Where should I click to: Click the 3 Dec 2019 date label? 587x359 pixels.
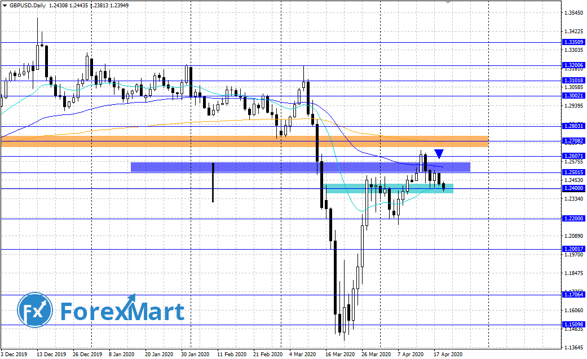[14, 354]
